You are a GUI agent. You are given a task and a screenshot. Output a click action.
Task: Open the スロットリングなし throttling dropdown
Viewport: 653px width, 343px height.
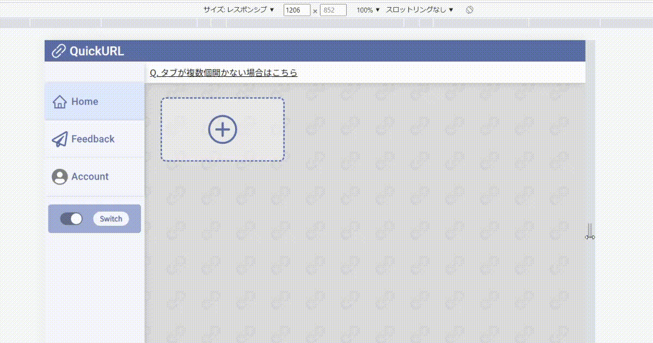[x=420, y=10]
